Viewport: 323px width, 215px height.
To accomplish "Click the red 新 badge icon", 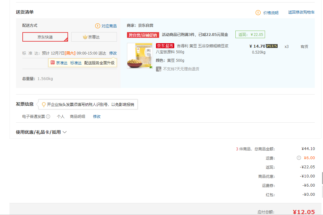I will [x=53, y=62].
